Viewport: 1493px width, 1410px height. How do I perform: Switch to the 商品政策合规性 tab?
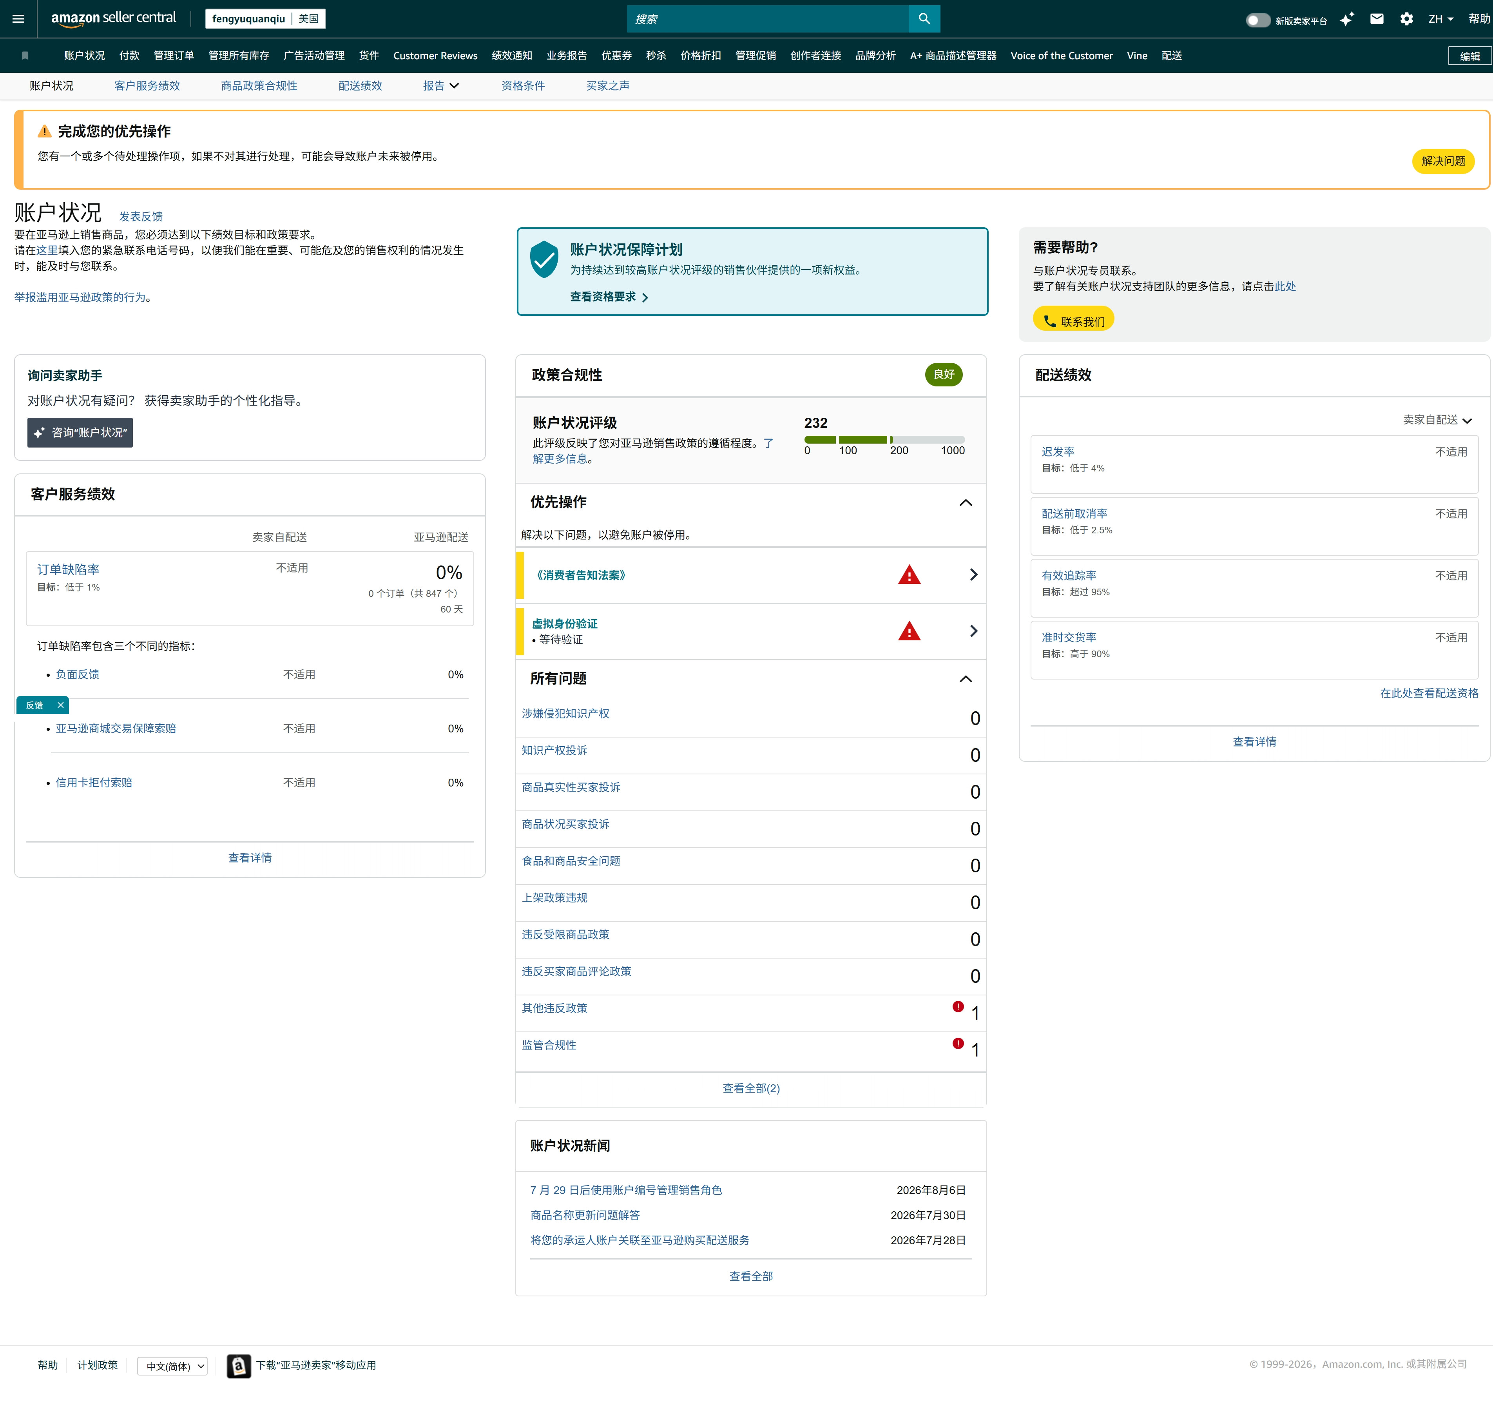point(259,86)
